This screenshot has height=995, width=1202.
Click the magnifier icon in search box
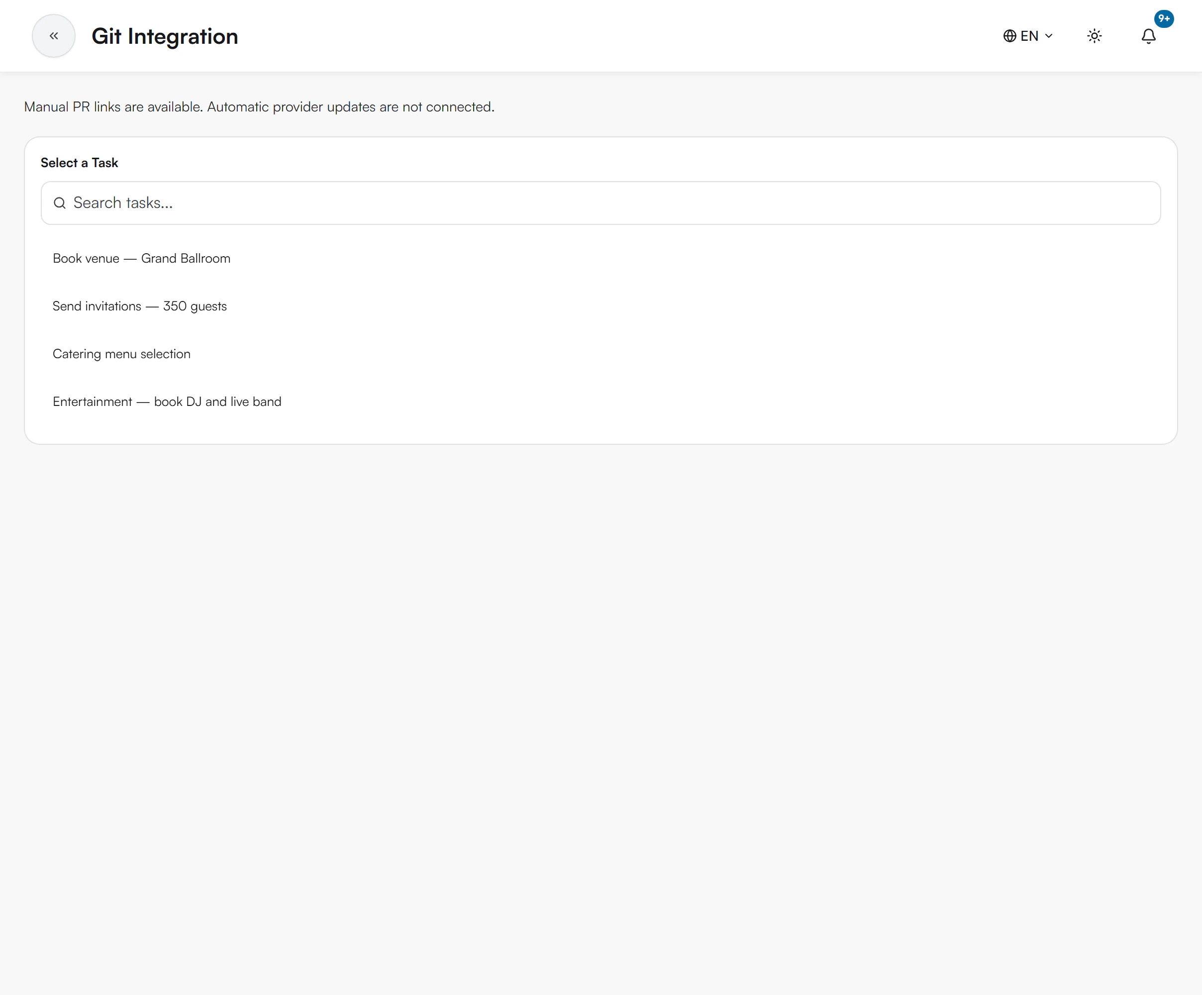point(60,203)
